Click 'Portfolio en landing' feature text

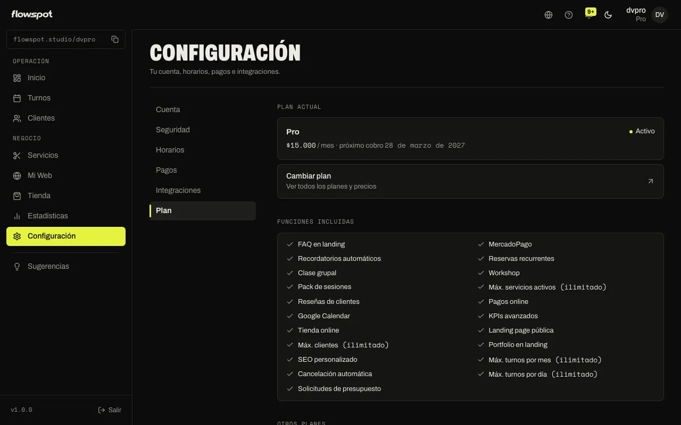point(518,345)
